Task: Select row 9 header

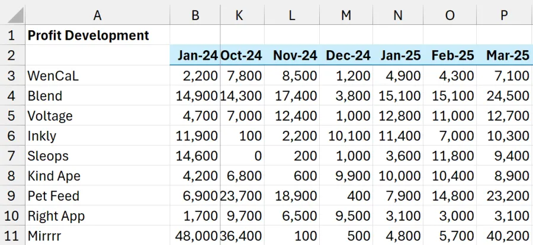Action: 12,195
